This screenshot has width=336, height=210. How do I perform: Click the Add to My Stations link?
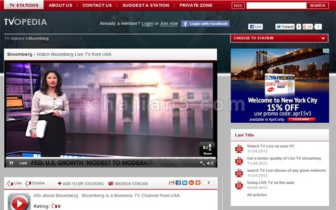point(80,184)
